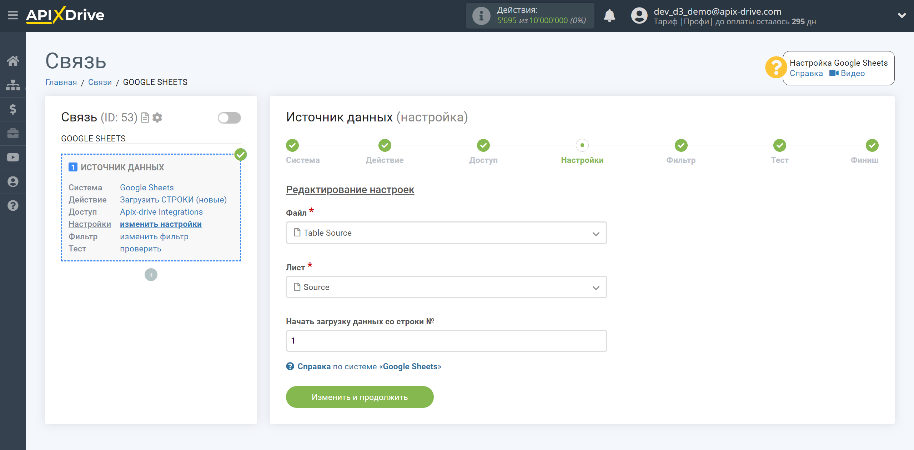The height and width of the screenshot is (450, 914).
Task: Open the actions info icon
Action: pos(481,16)
